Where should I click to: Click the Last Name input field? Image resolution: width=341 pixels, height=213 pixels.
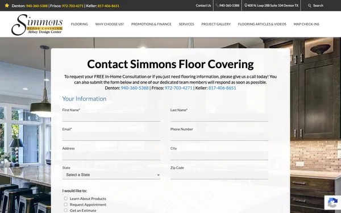219,117
